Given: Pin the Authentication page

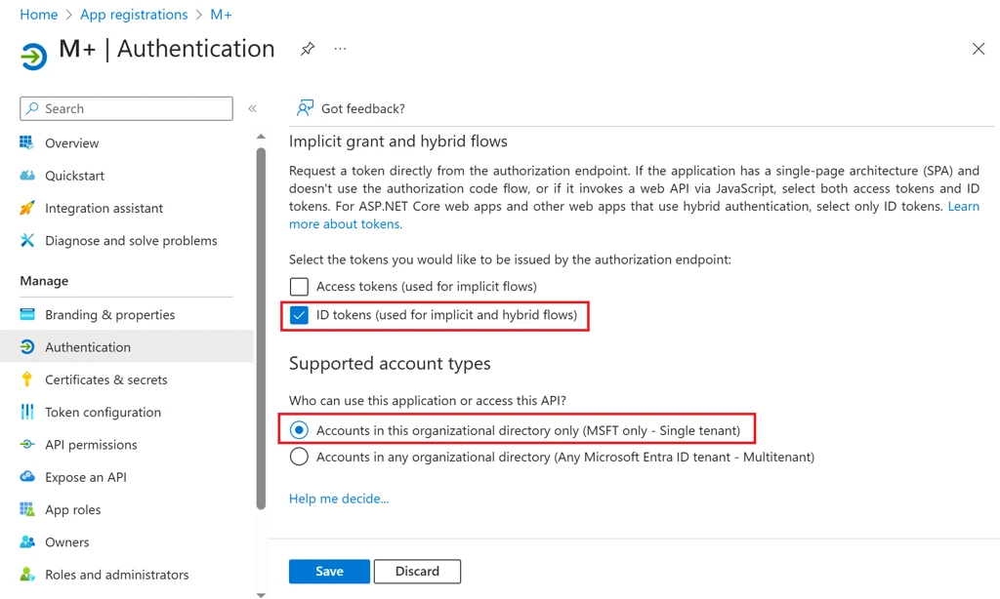Looking at the screenshot, I should point(307,48).
